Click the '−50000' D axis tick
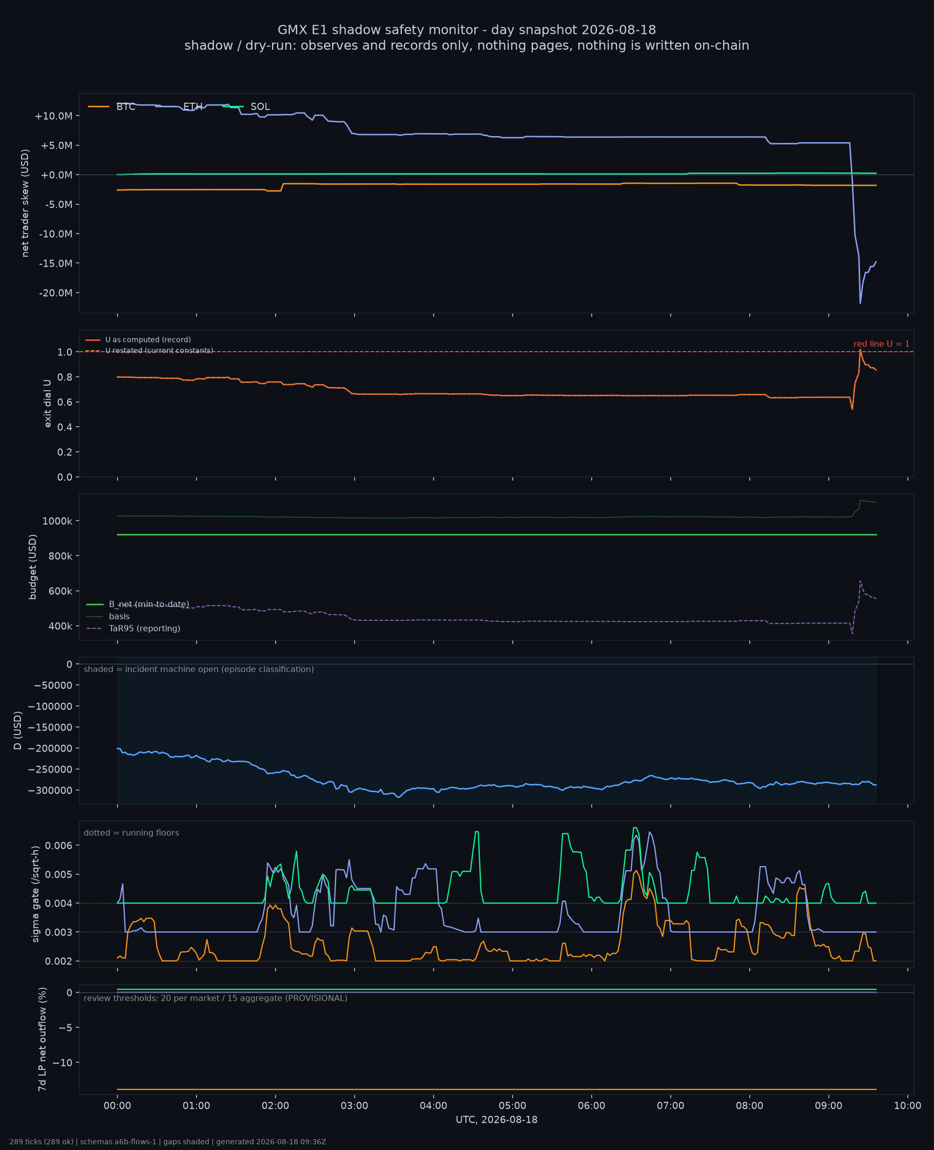934x1150 pixels. (53, 685)
